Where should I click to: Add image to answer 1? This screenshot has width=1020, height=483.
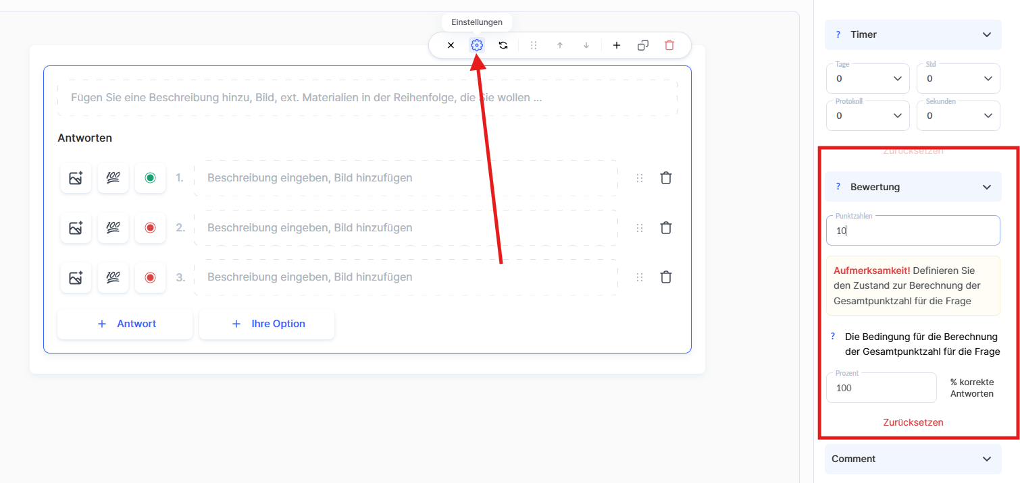point(76,178)
